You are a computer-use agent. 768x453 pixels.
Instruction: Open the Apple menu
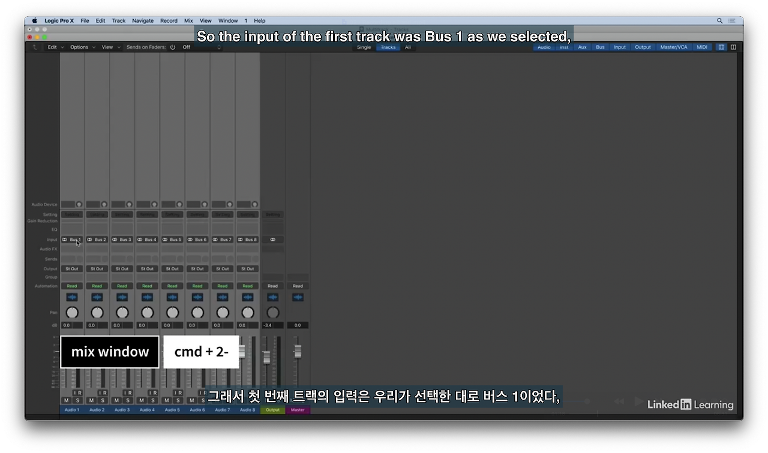pos(34,20)
